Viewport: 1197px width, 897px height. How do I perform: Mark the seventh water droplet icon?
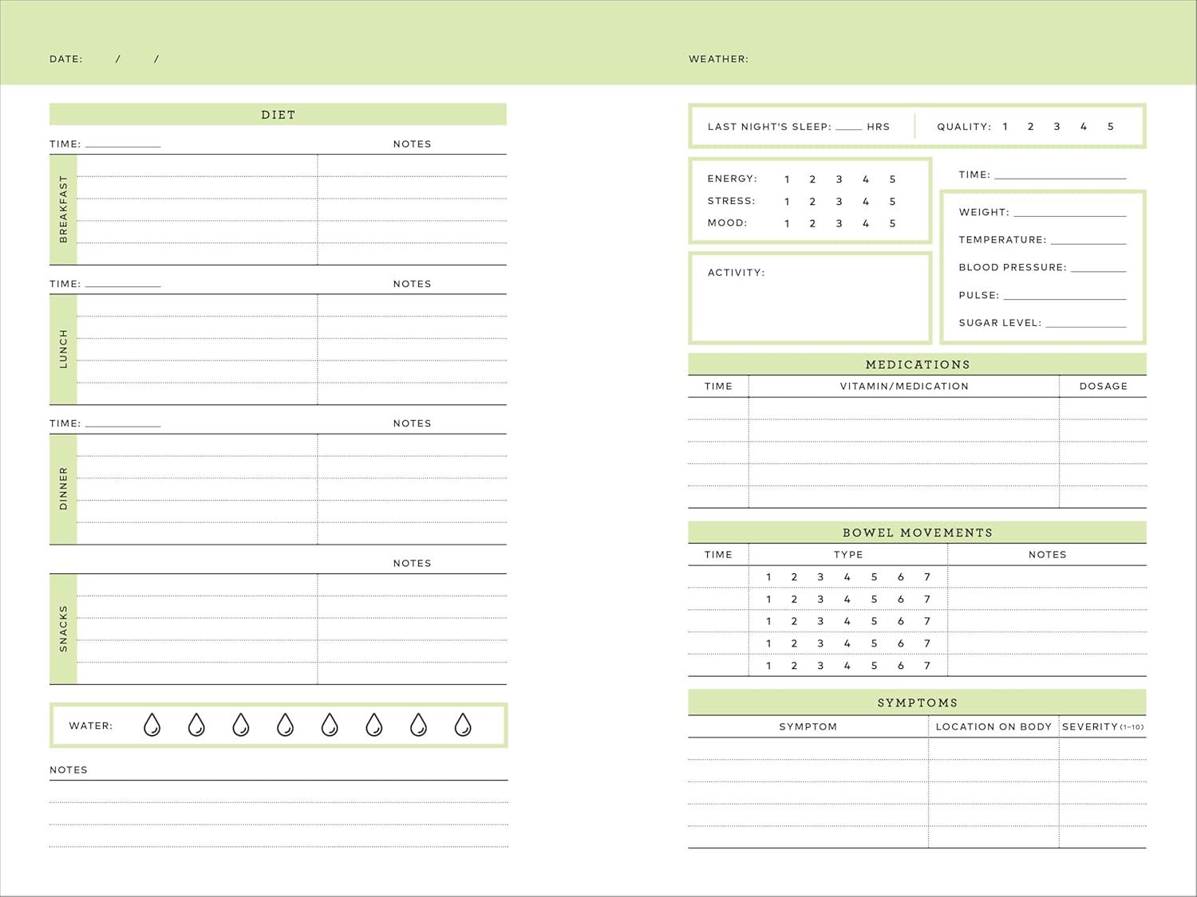pos(418,725)
